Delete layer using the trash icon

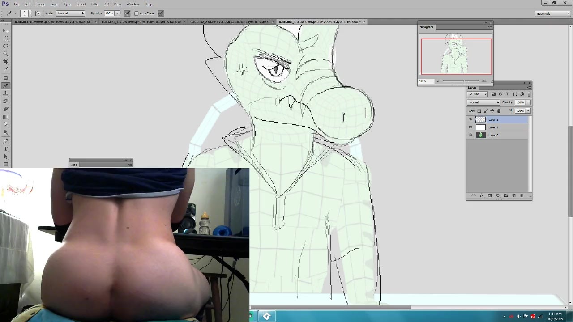(522, 195)
